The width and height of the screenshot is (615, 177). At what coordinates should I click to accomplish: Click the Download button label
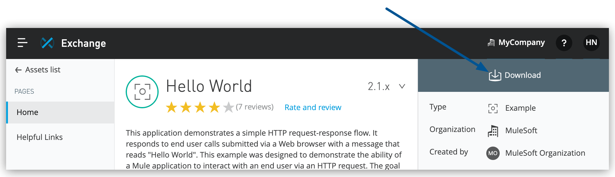click(x=523, y=75)
